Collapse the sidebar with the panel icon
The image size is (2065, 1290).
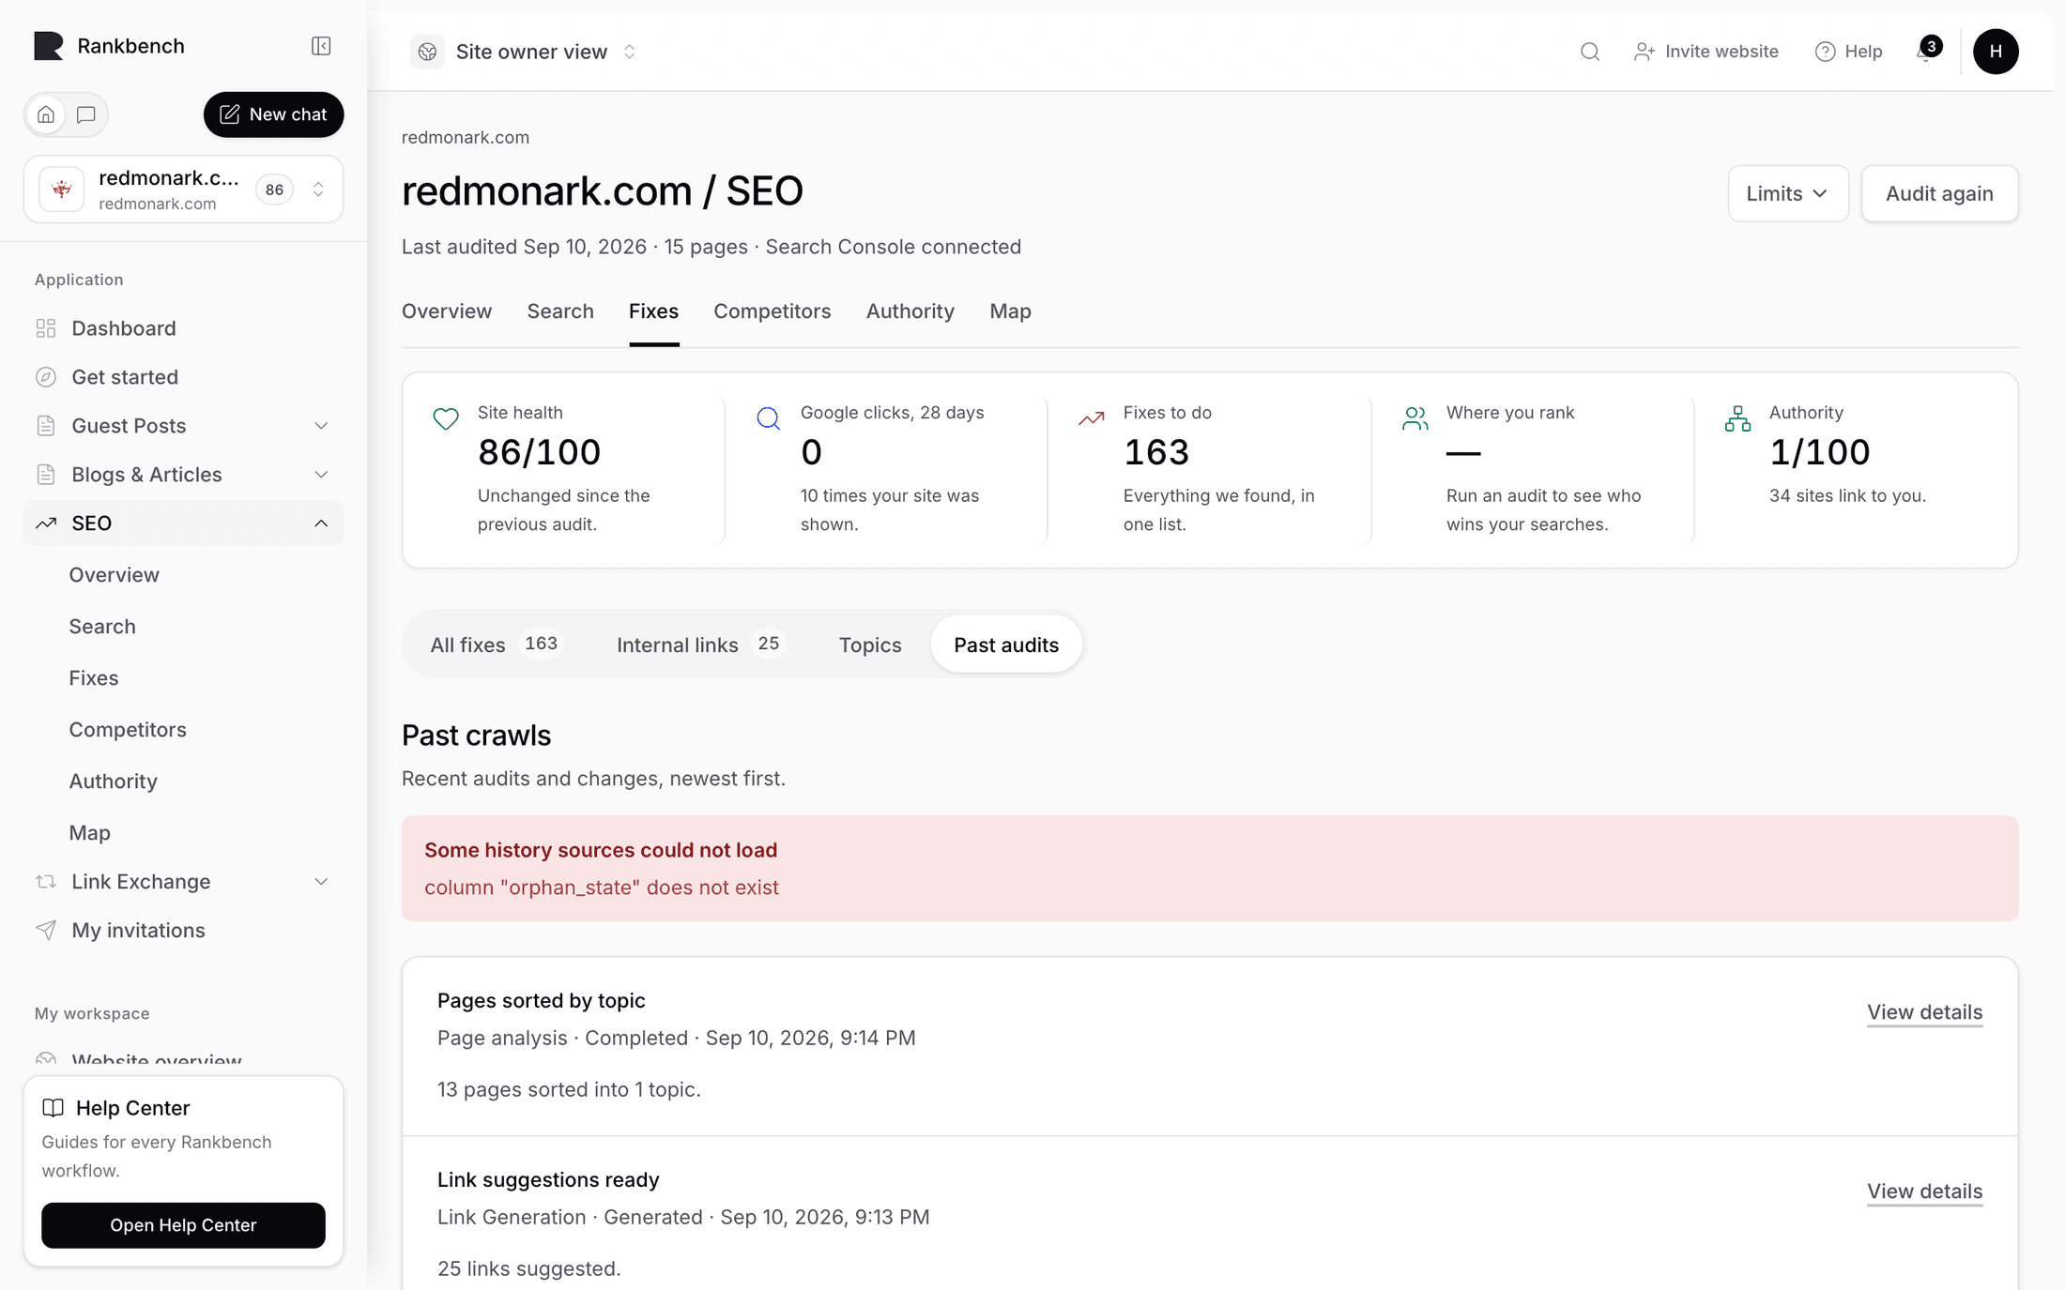321,46
